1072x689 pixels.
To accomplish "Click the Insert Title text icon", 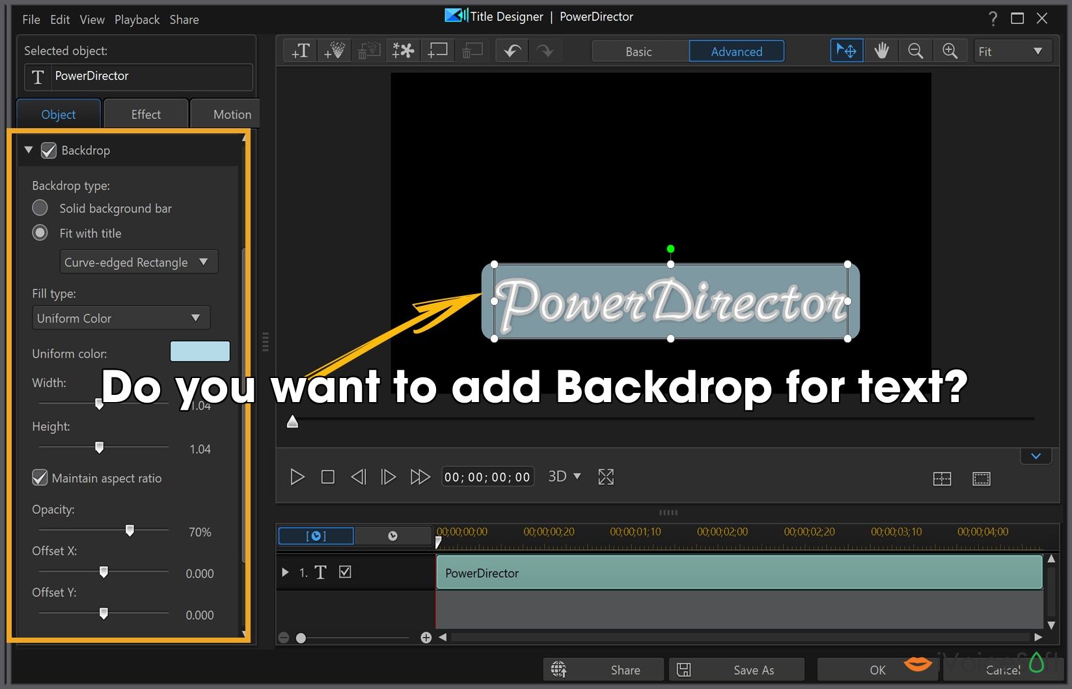I will pos(301,51).
